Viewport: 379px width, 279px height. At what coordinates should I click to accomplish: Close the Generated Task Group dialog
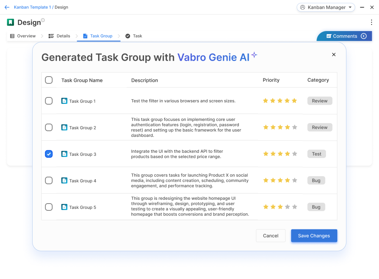[334, 55]
